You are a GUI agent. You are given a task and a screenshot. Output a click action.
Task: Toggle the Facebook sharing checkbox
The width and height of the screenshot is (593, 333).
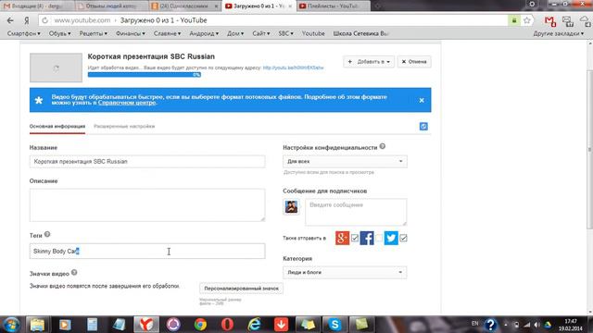(379, 238)
